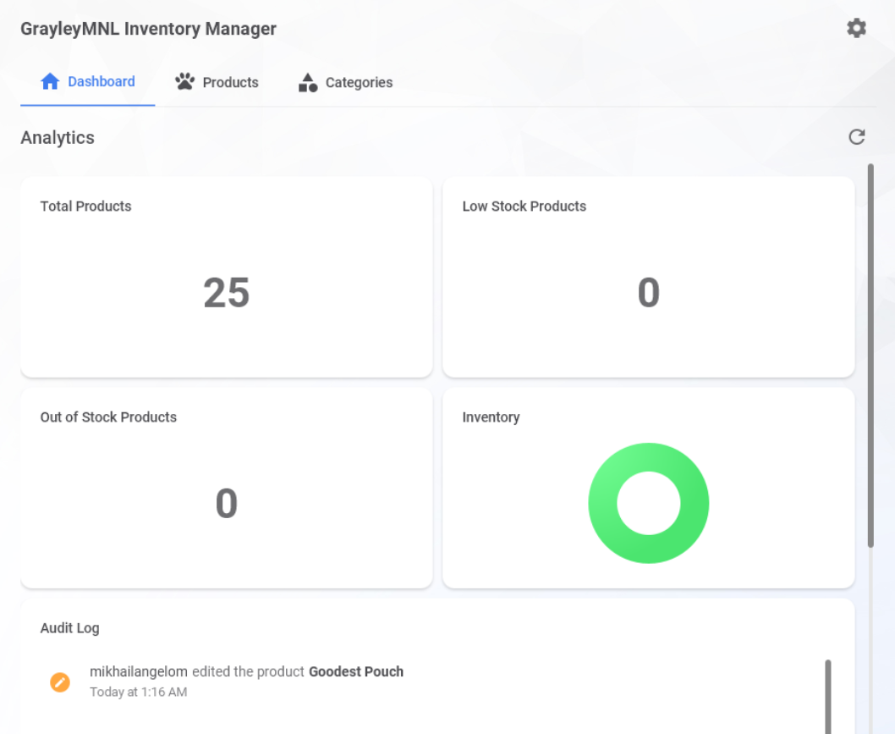Click the orange edit icon in Audit Log
895x734 pixels.
[x=60, y=682]
